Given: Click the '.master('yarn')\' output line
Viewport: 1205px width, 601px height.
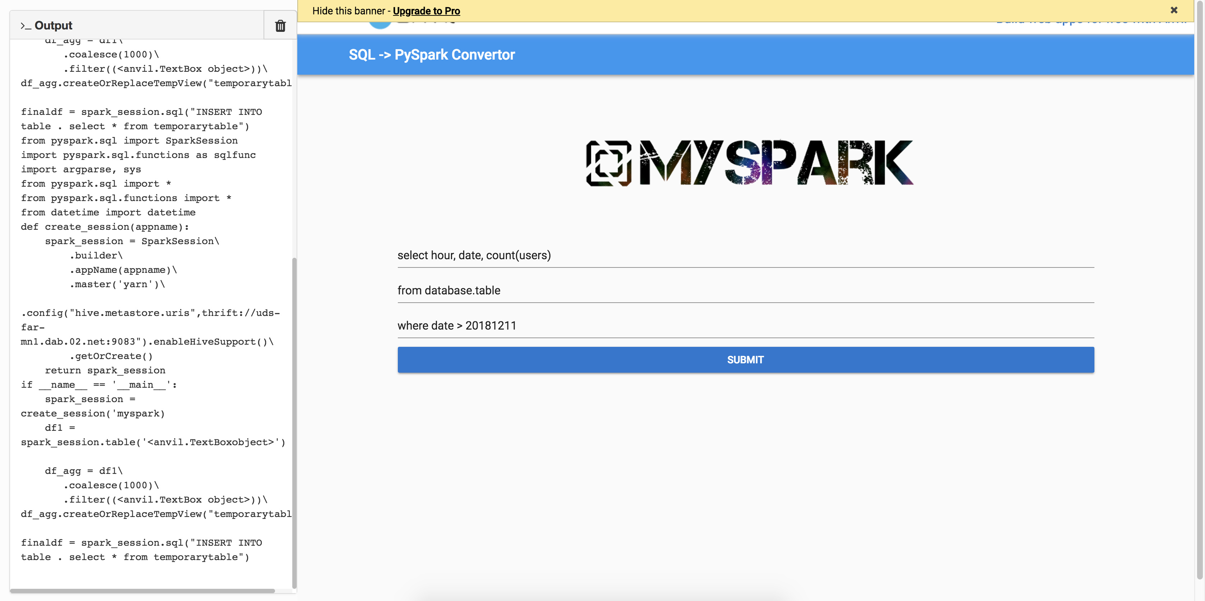Looking at the screenshot, I should [x=117, y=284].
